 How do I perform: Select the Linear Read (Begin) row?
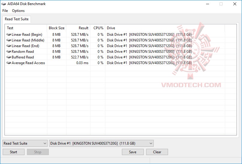pyautogui.click(x=120, y=34)
